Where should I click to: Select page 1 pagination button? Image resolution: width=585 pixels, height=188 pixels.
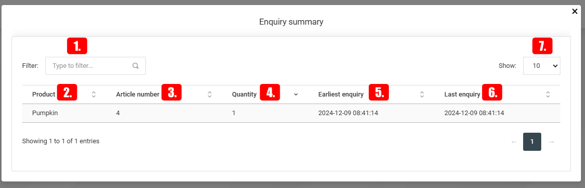click(x=532, y=142)
